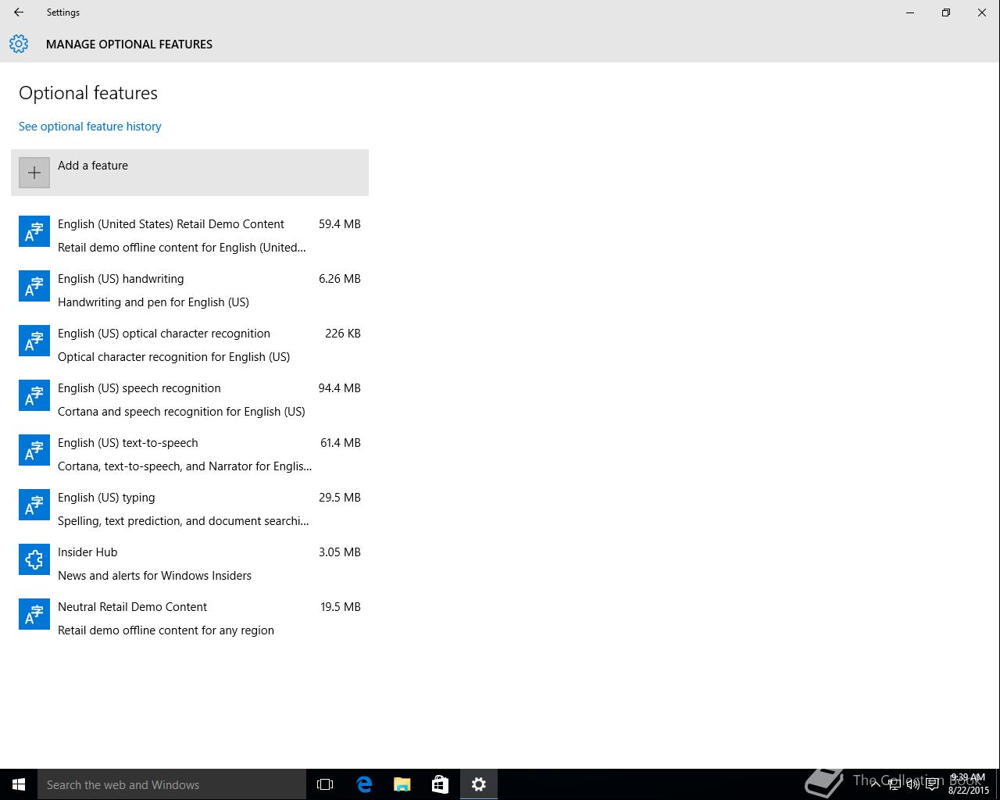Click 'Optical character recognition for English (US)' description

pyautogui.click(x=173, y=357)
